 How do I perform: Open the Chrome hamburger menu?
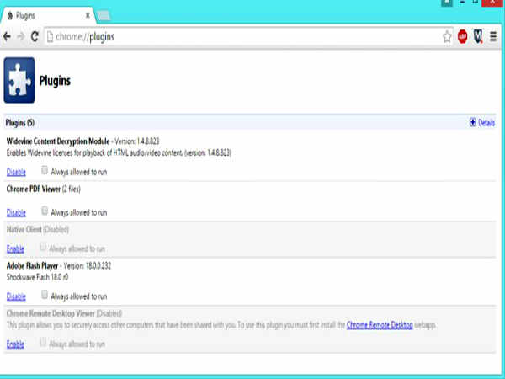tap(493, 37)
